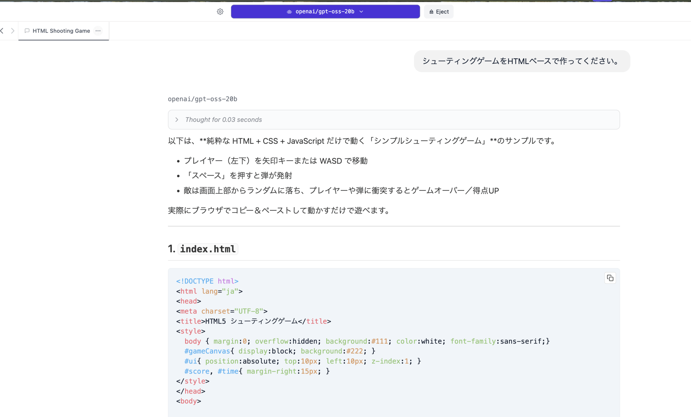Navigate back with left arrow

pos(2,30)
